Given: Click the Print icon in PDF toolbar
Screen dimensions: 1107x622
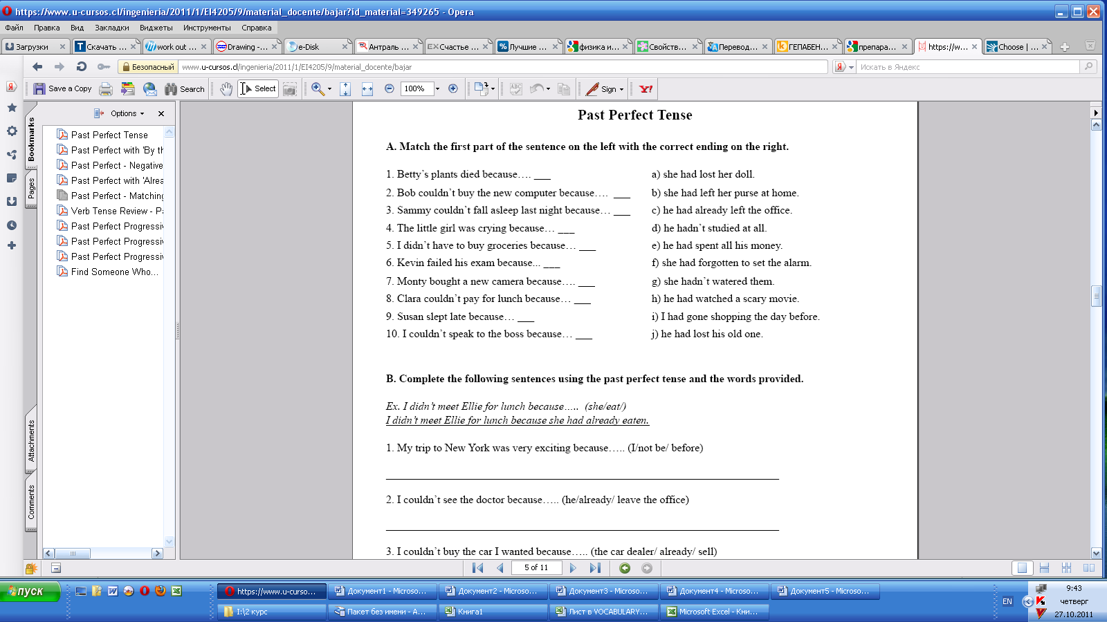Looking at the screenshot, I should (x=106, y=88).
